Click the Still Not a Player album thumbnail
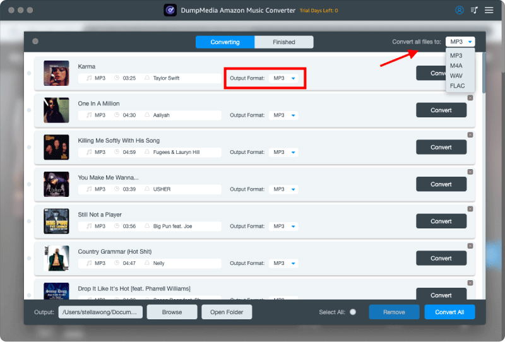This screenshot has height=342, width=505. [x=56, y=221]
